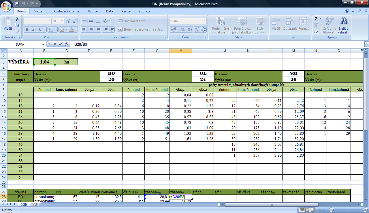Open the cell borders dropdown
The image size is (369, 213).
click(56, 29)
